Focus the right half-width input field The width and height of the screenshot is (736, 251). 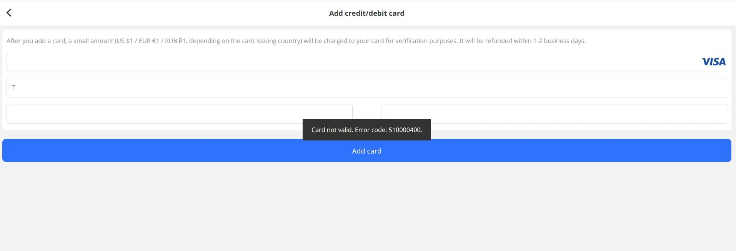point(554,114)
